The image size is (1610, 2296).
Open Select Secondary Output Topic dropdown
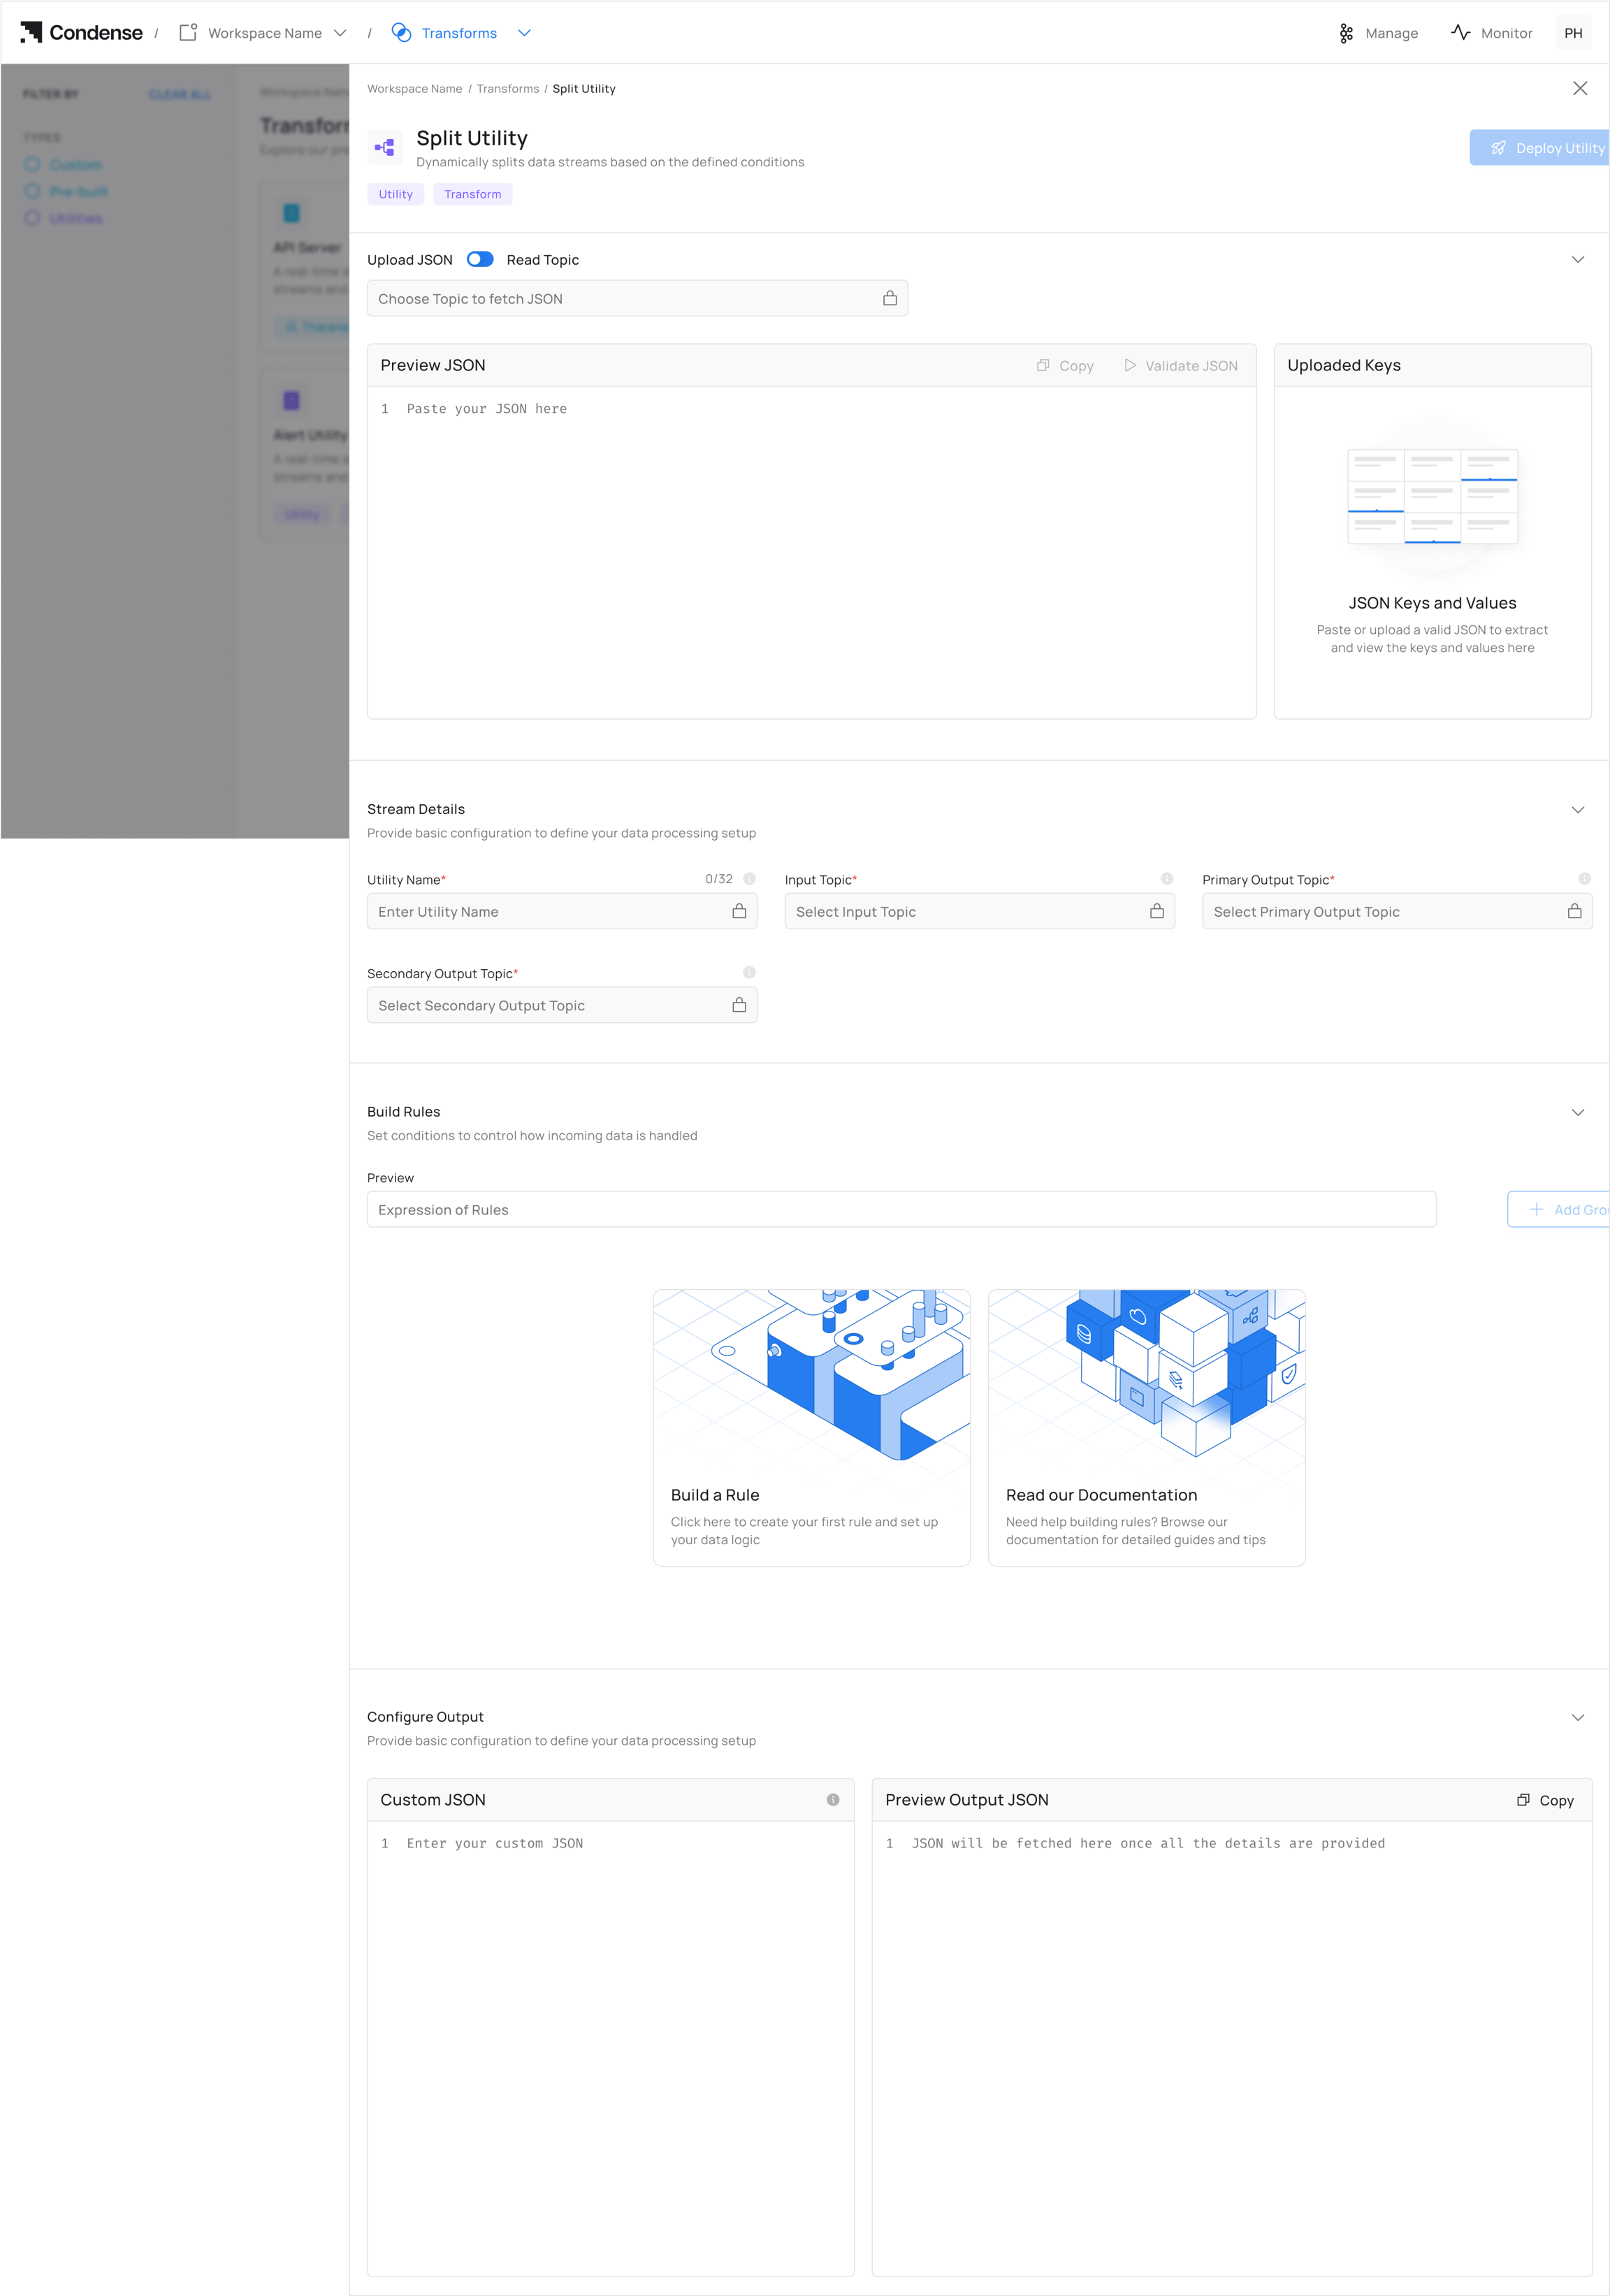(x=562, y=1005)
